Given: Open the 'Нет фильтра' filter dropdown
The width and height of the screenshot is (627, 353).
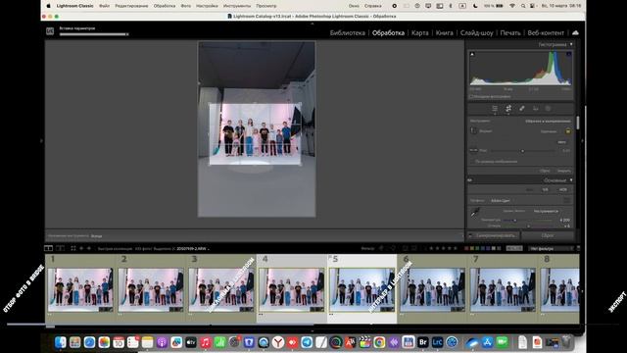Looking at the screenshot, I should click(551, 248).
